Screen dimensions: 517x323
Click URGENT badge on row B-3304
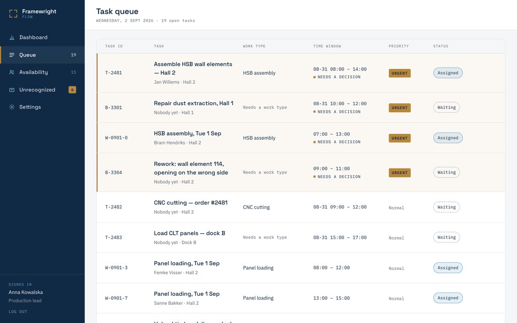point(399,172)
